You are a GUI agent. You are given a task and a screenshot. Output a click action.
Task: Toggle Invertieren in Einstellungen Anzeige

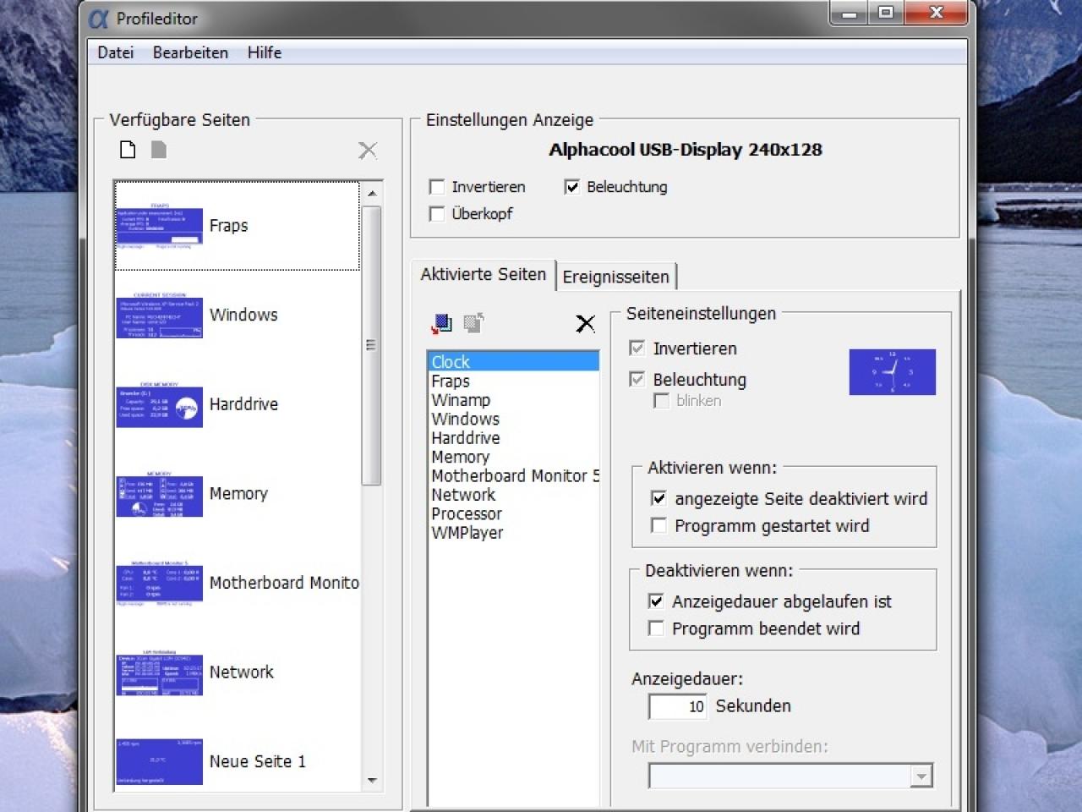pyautogui.click(x=437, y=187)
